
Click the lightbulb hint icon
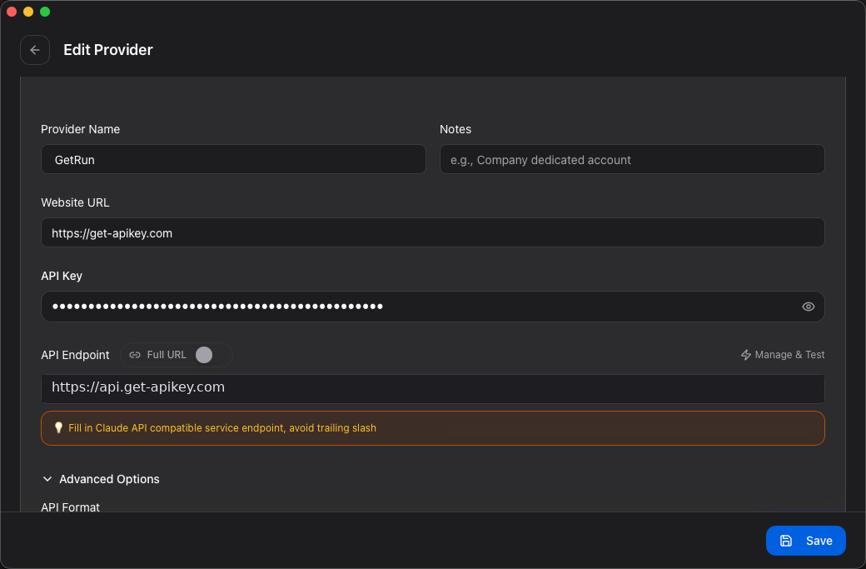(58, 428)
